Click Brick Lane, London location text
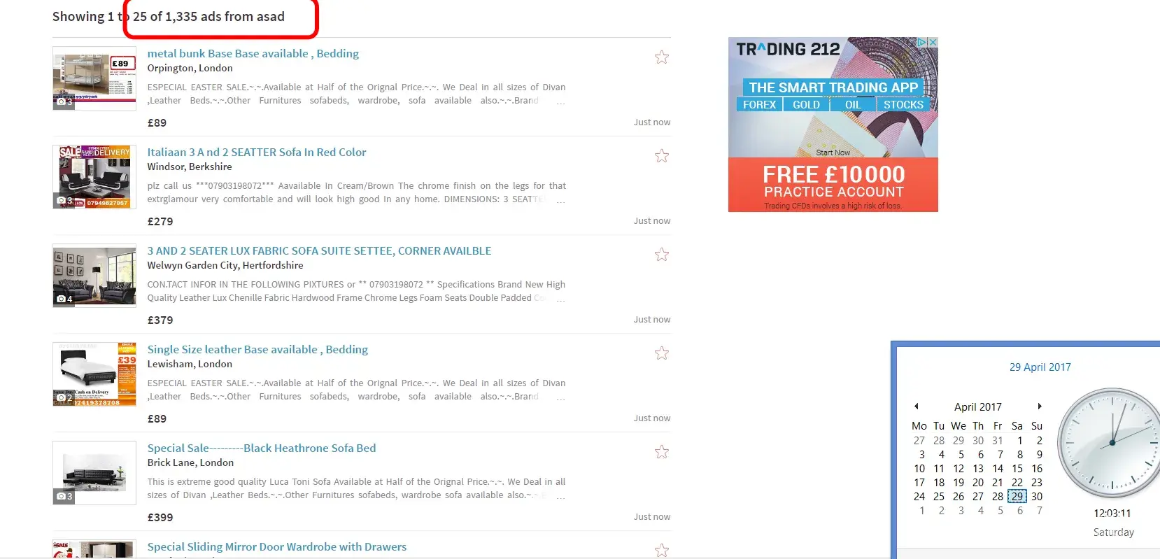The width and height of the screenshot is (1160, 559). tap(190, 462)
